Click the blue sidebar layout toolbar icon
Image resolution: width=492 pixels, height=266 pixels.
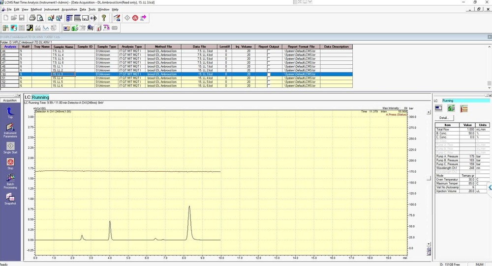pos(69,18)
